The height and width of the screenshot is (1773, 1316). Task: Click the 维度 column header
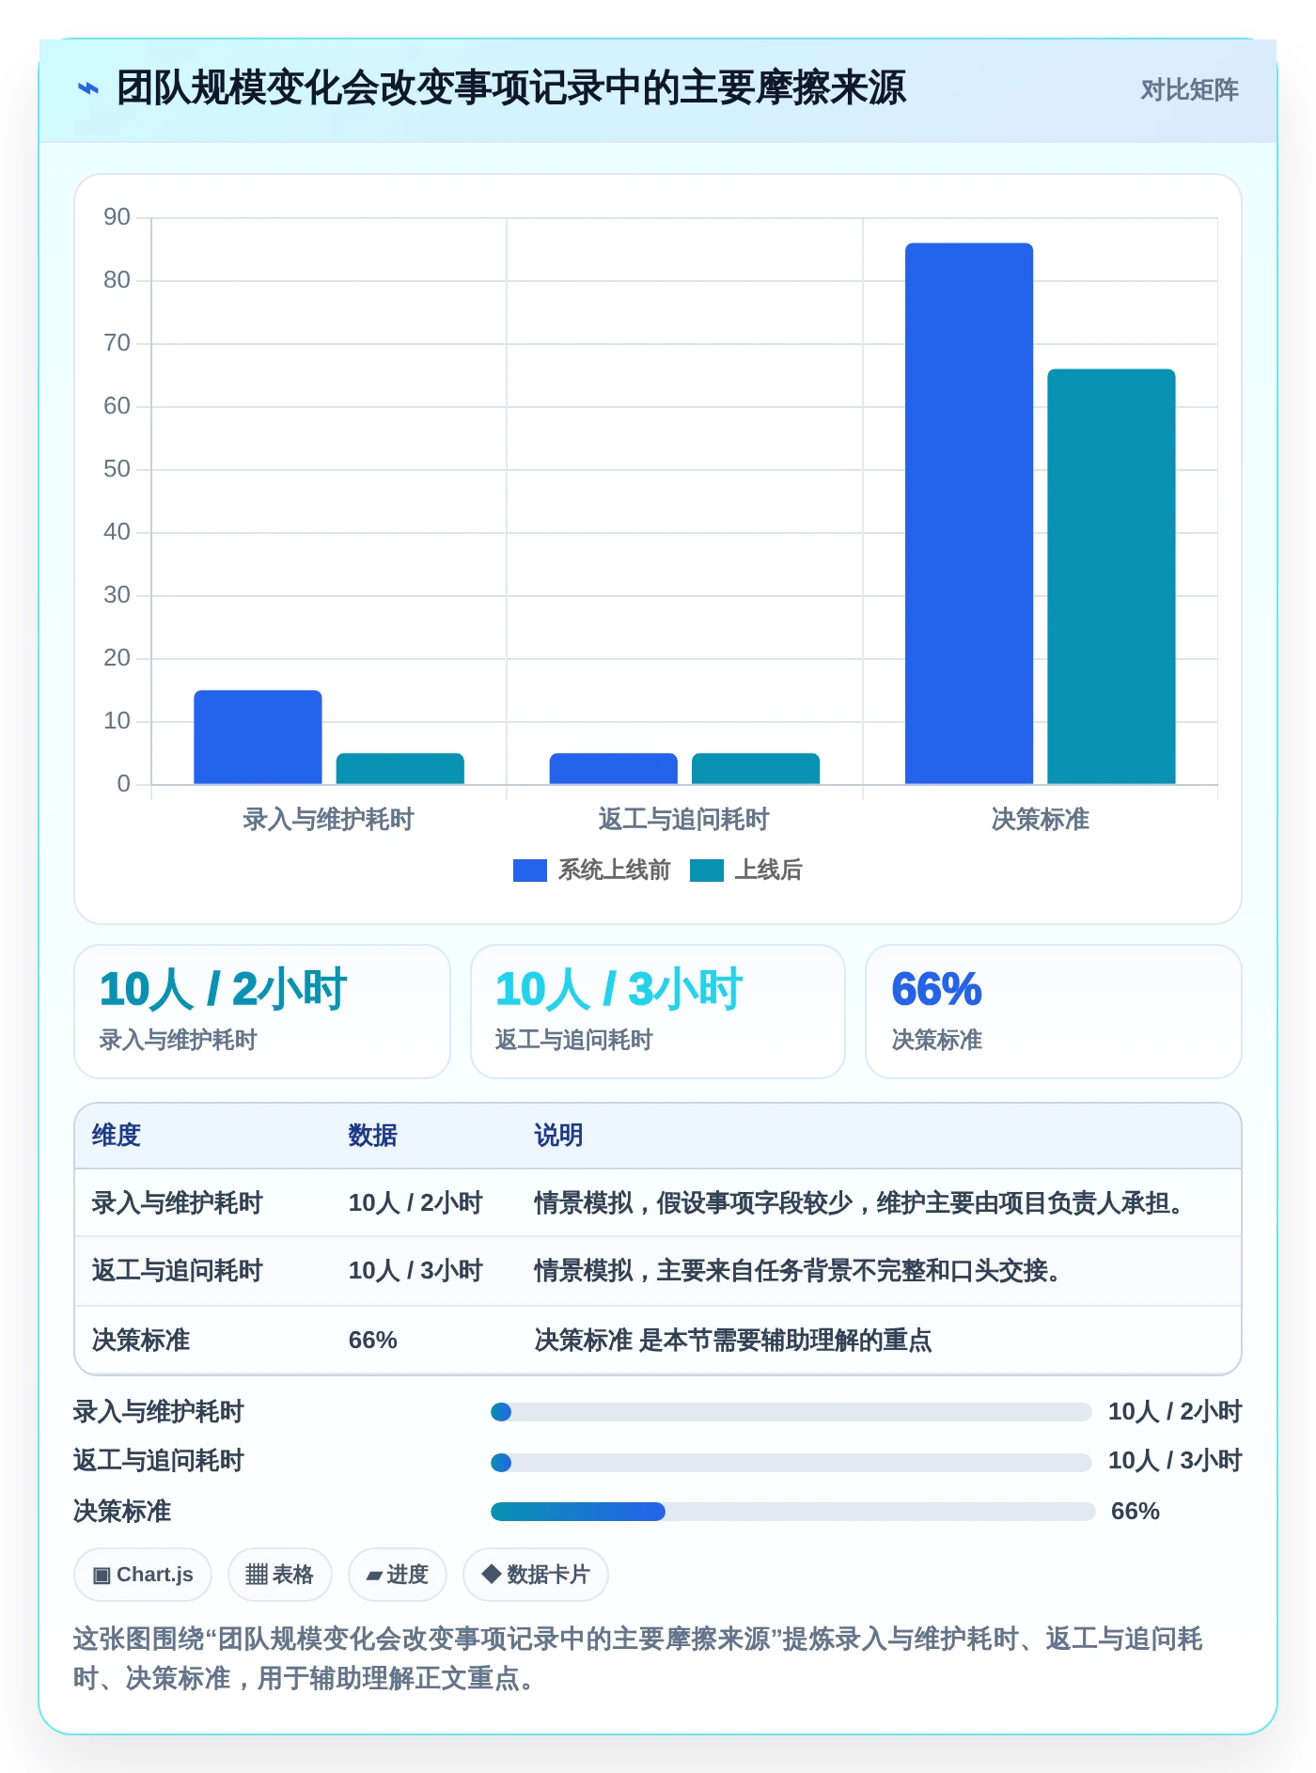117,1136
